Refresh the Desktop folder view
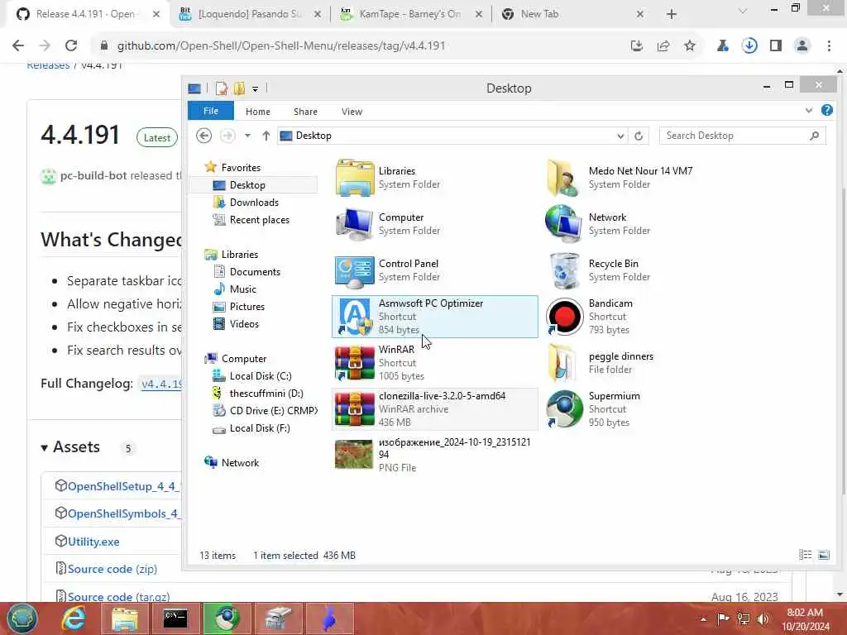The image size is (847, 635). [639, 136]
